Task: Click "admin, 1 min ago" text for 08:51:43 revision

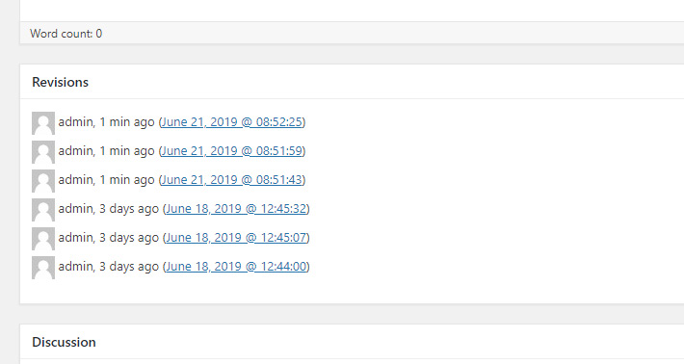Action: click(x=106, y=180)
